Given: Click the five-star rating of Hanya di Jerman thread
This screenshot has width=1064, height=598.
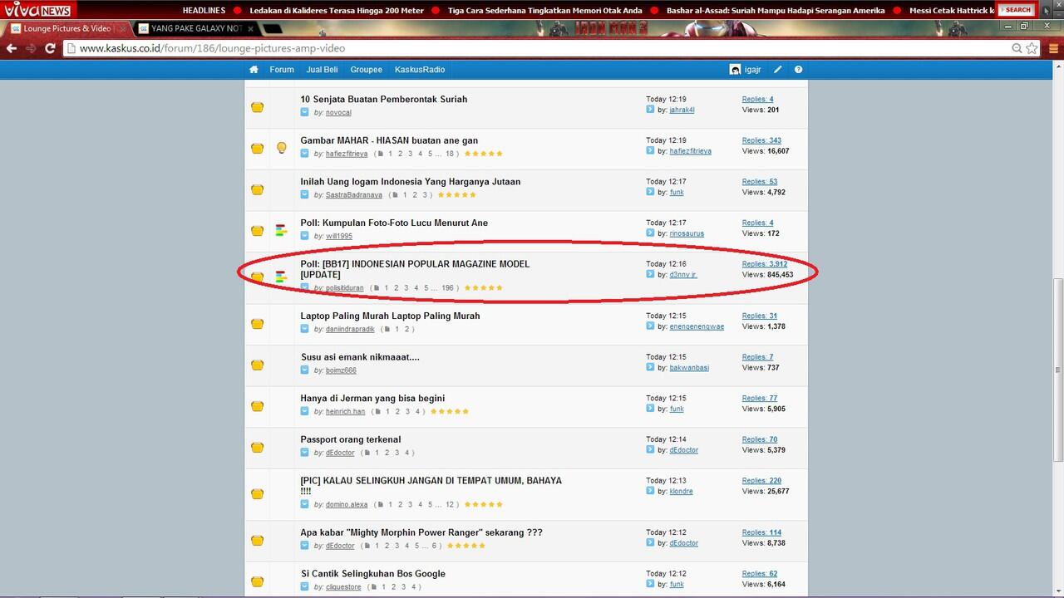Looking at the screenshot, I should click(x=449, y=411).
